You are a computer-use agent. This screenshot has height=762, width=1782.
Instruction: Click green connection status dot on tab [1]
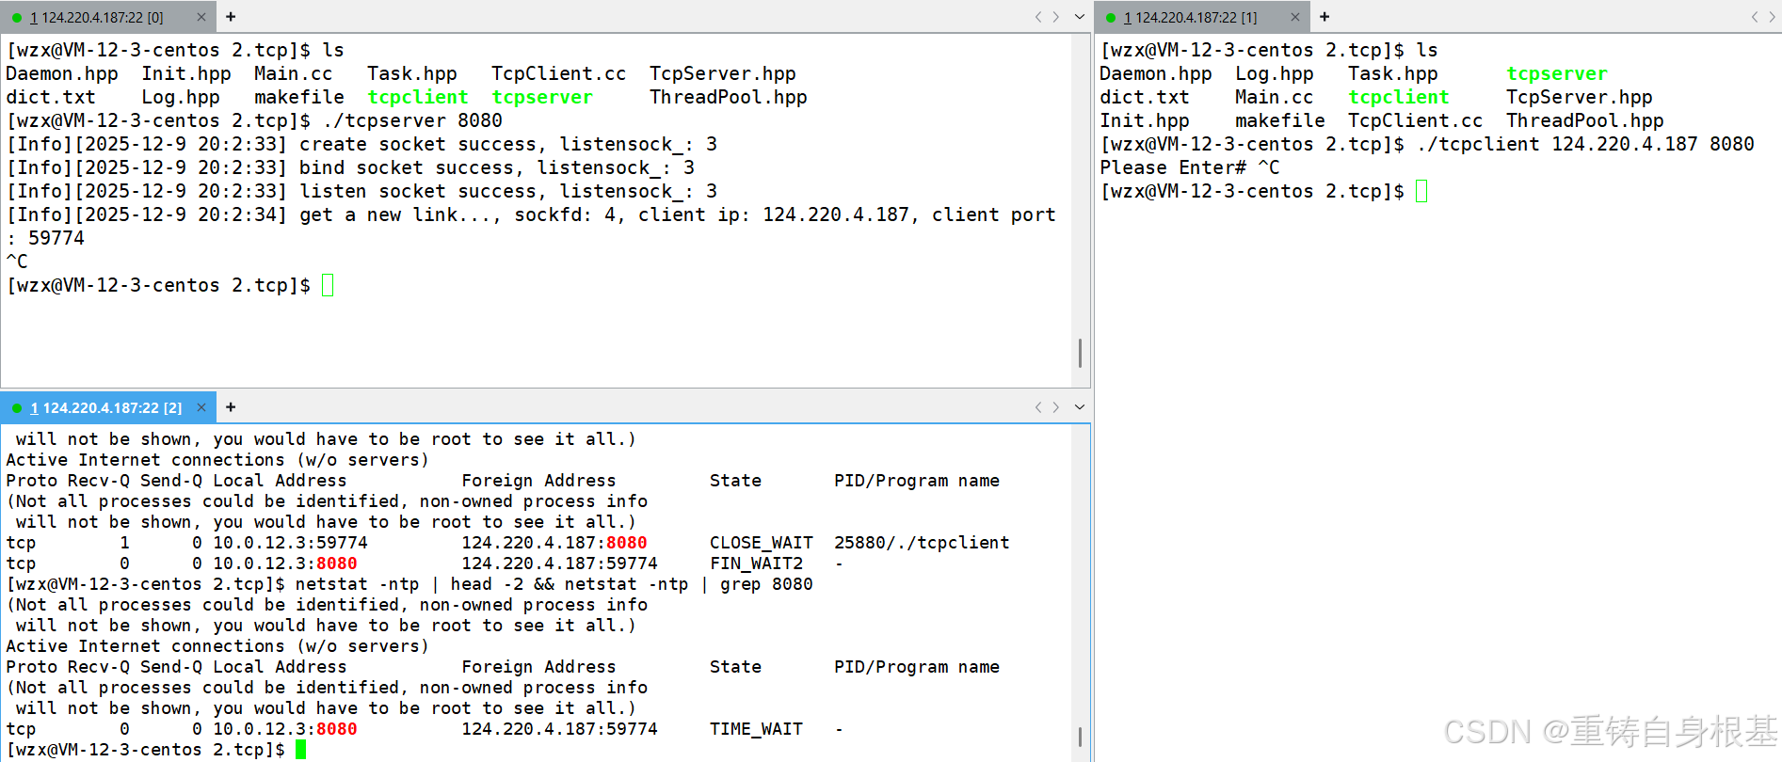(1111, 17)
